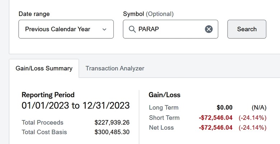The height and width of the screenshot is (144, 280).
Task: Switch to the Transaction Analyzer tab
Action: (115, 68)
